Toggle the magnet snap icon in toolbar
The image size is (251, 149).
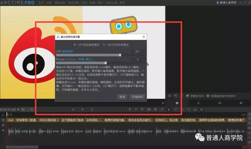tap(202, 109)
